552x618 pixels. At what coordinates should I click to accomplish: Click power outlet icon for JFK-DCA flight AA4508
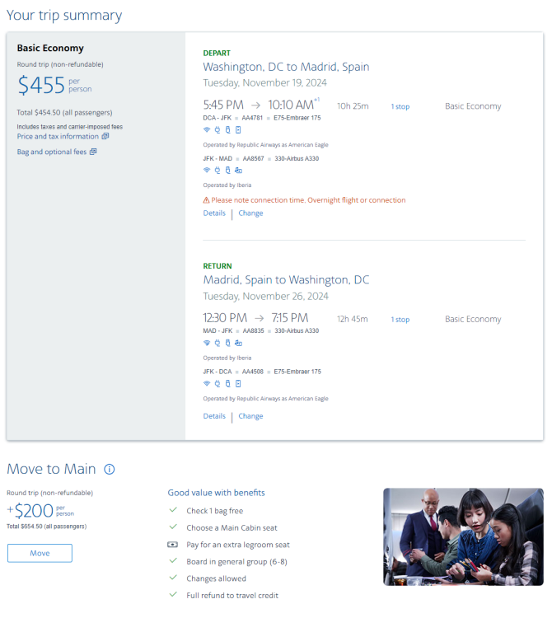click(x=218, y=383)
